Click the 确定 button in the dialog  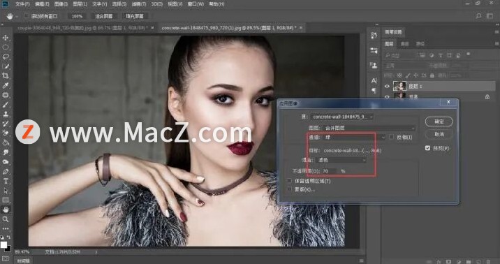point(439,122)
